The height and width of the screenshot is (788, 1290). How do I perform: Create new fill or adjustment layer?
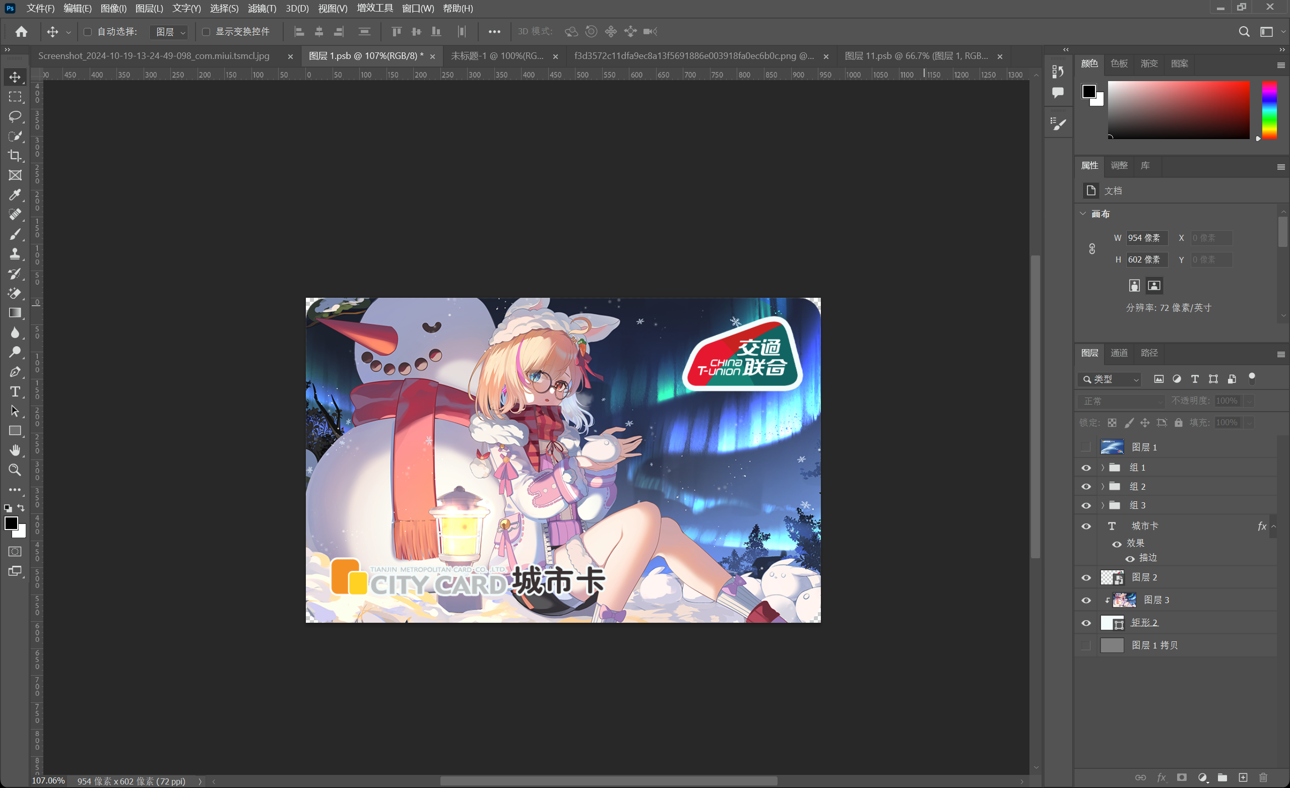(x=1202, y=777)
